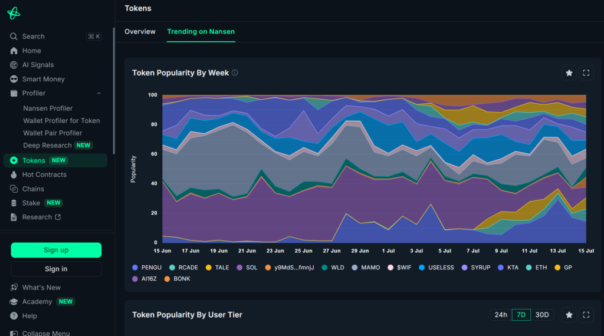Click the Academy graduation cap icon
The height and width of the screenshot is (336, 604).
click(x=14, y=302)
